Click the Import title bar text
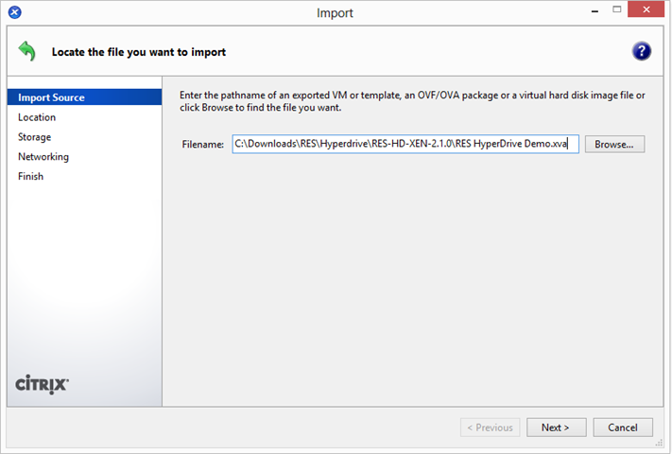 point(335,13)
